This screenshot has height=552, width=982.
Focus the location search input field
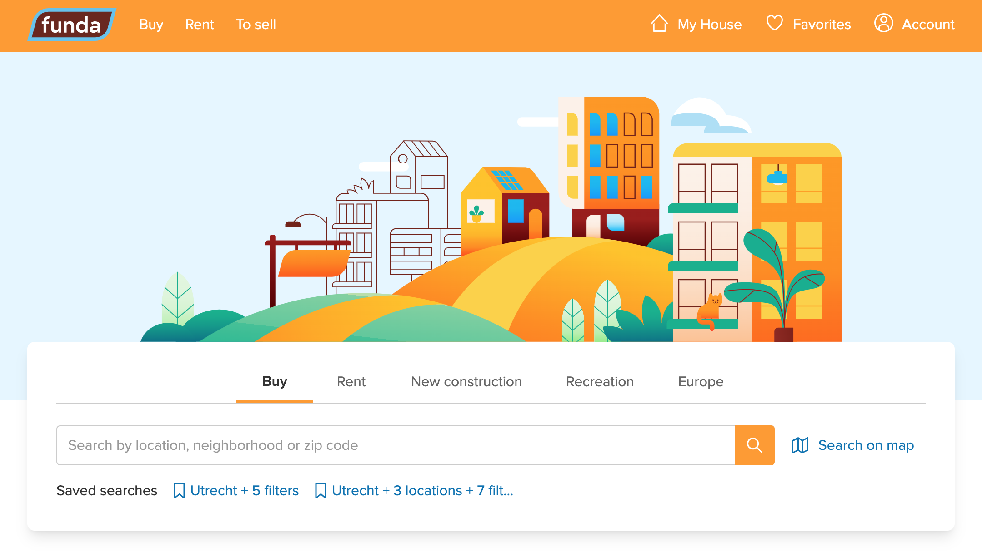pyautogui.click(x=396, y=445)
